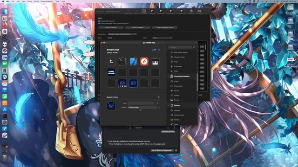Choose the Multi Action Switch action
Image resolution: width=298 pixels, height=167 pixels.
(x=181, y=52)
